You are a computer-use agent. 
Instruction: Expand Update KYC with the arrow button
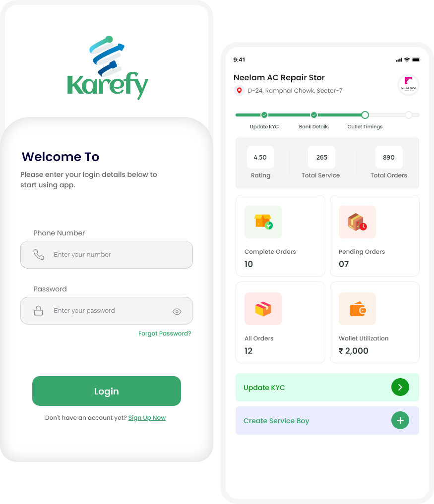[400, 387]
